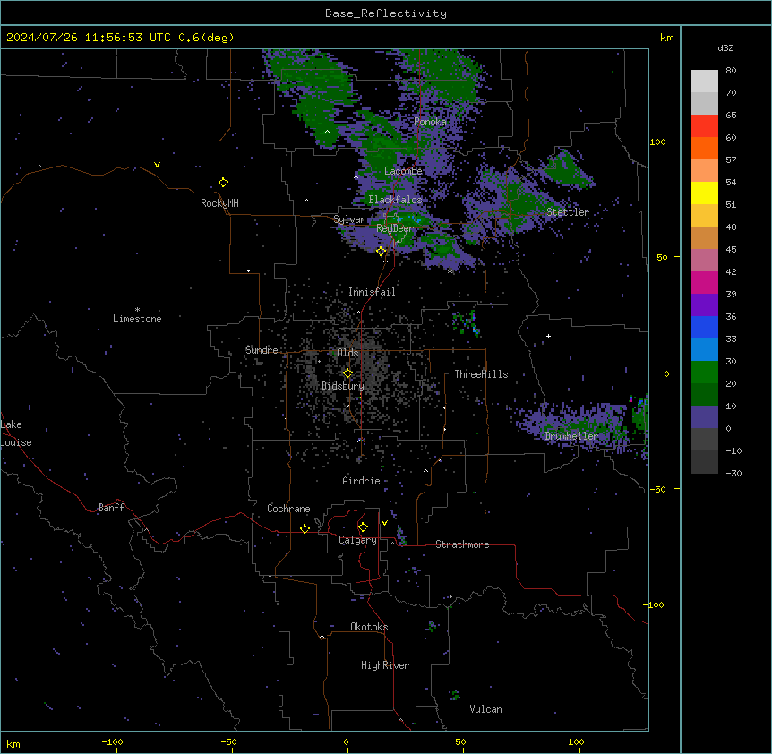This screenshot has width=772, height=754.
Task: Select the light blue 30–33 dBZ legend swatch
Action: (704, 350)
